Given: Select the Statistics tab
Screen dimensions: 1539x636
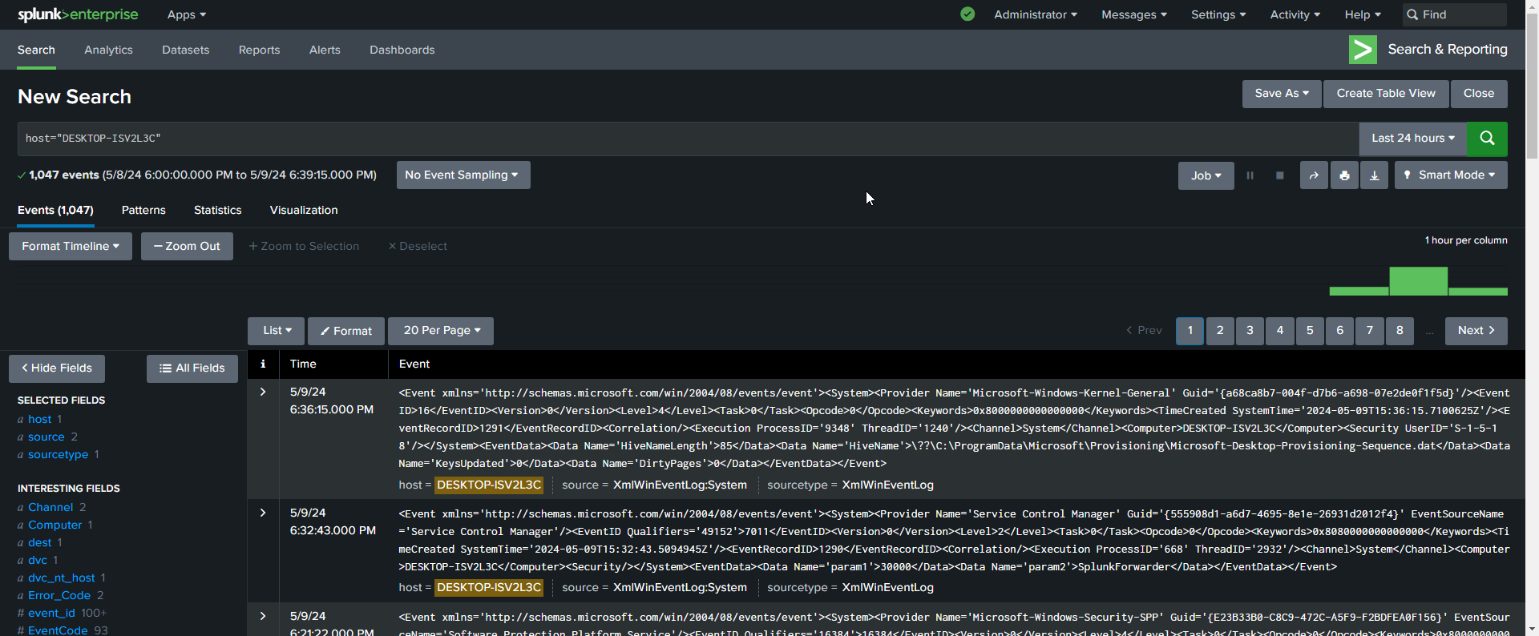Looking at the screenshot, I should point(217,210).
